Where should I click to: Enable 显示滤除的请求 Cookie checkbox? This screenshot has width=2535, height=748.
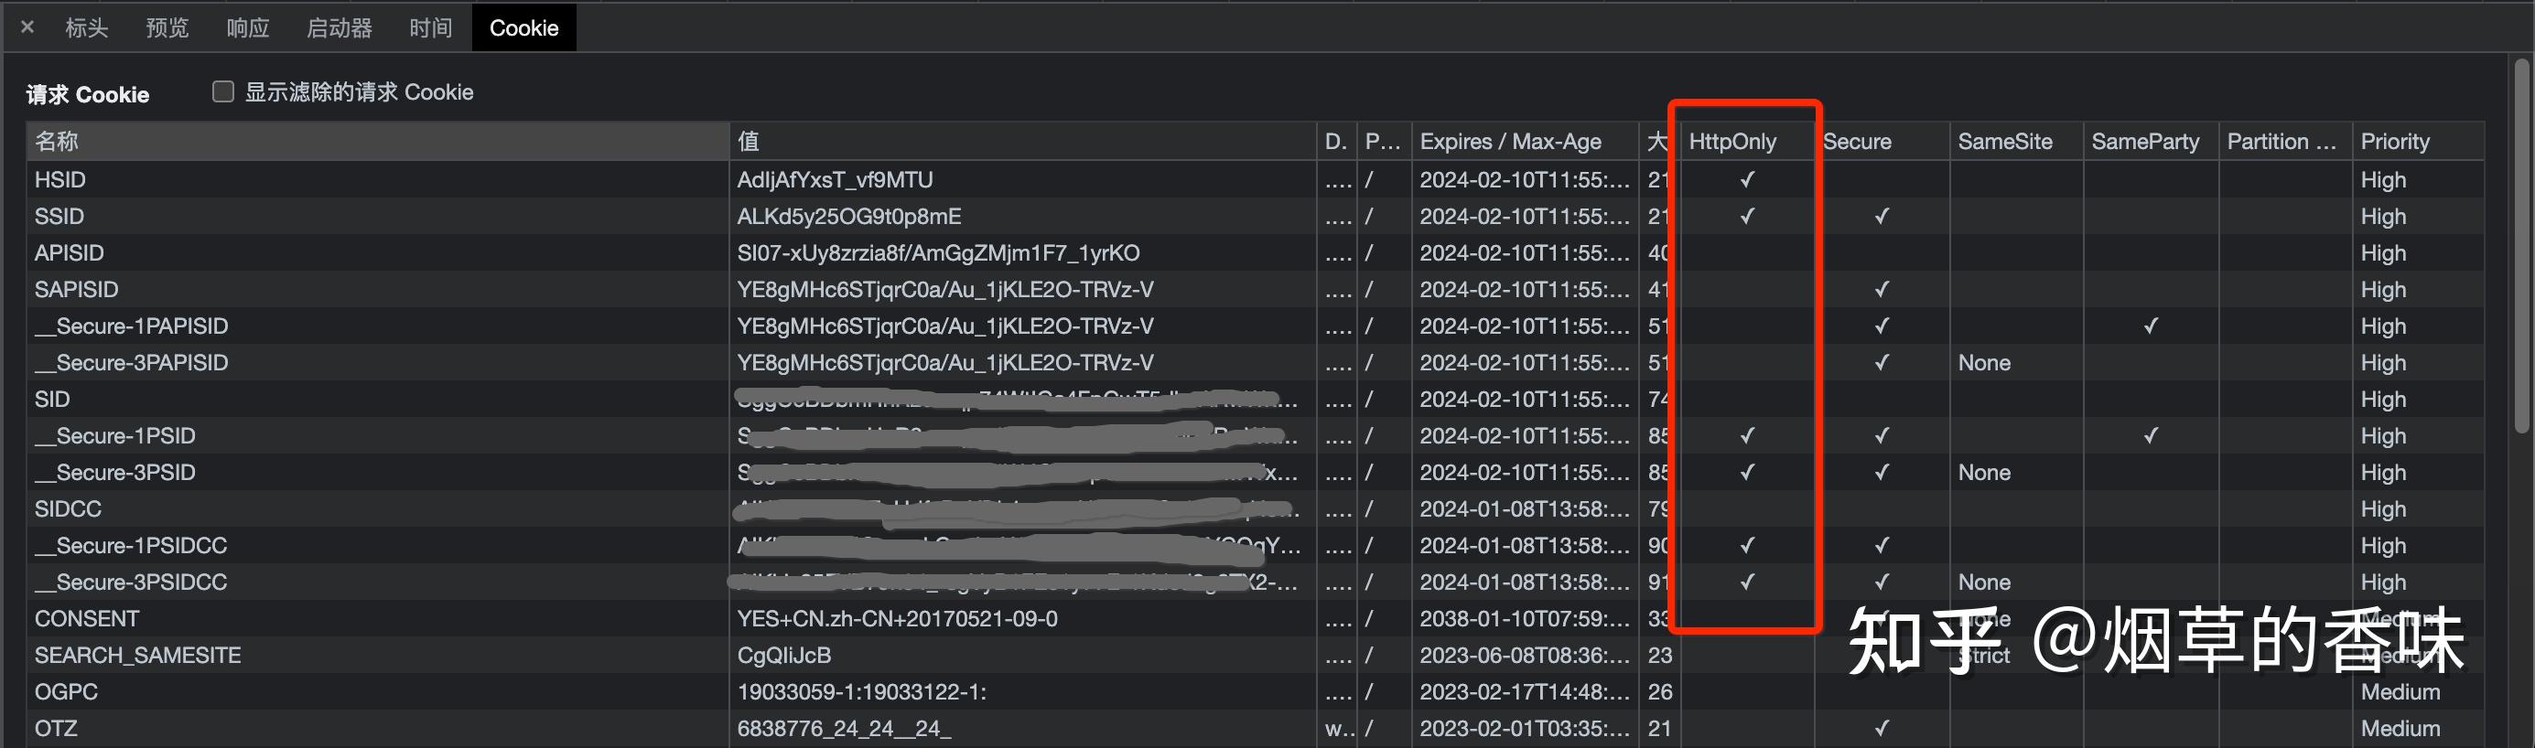tap(223, 91)
